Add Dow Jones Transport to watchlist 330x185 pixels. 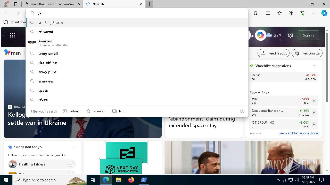(313, 113)
